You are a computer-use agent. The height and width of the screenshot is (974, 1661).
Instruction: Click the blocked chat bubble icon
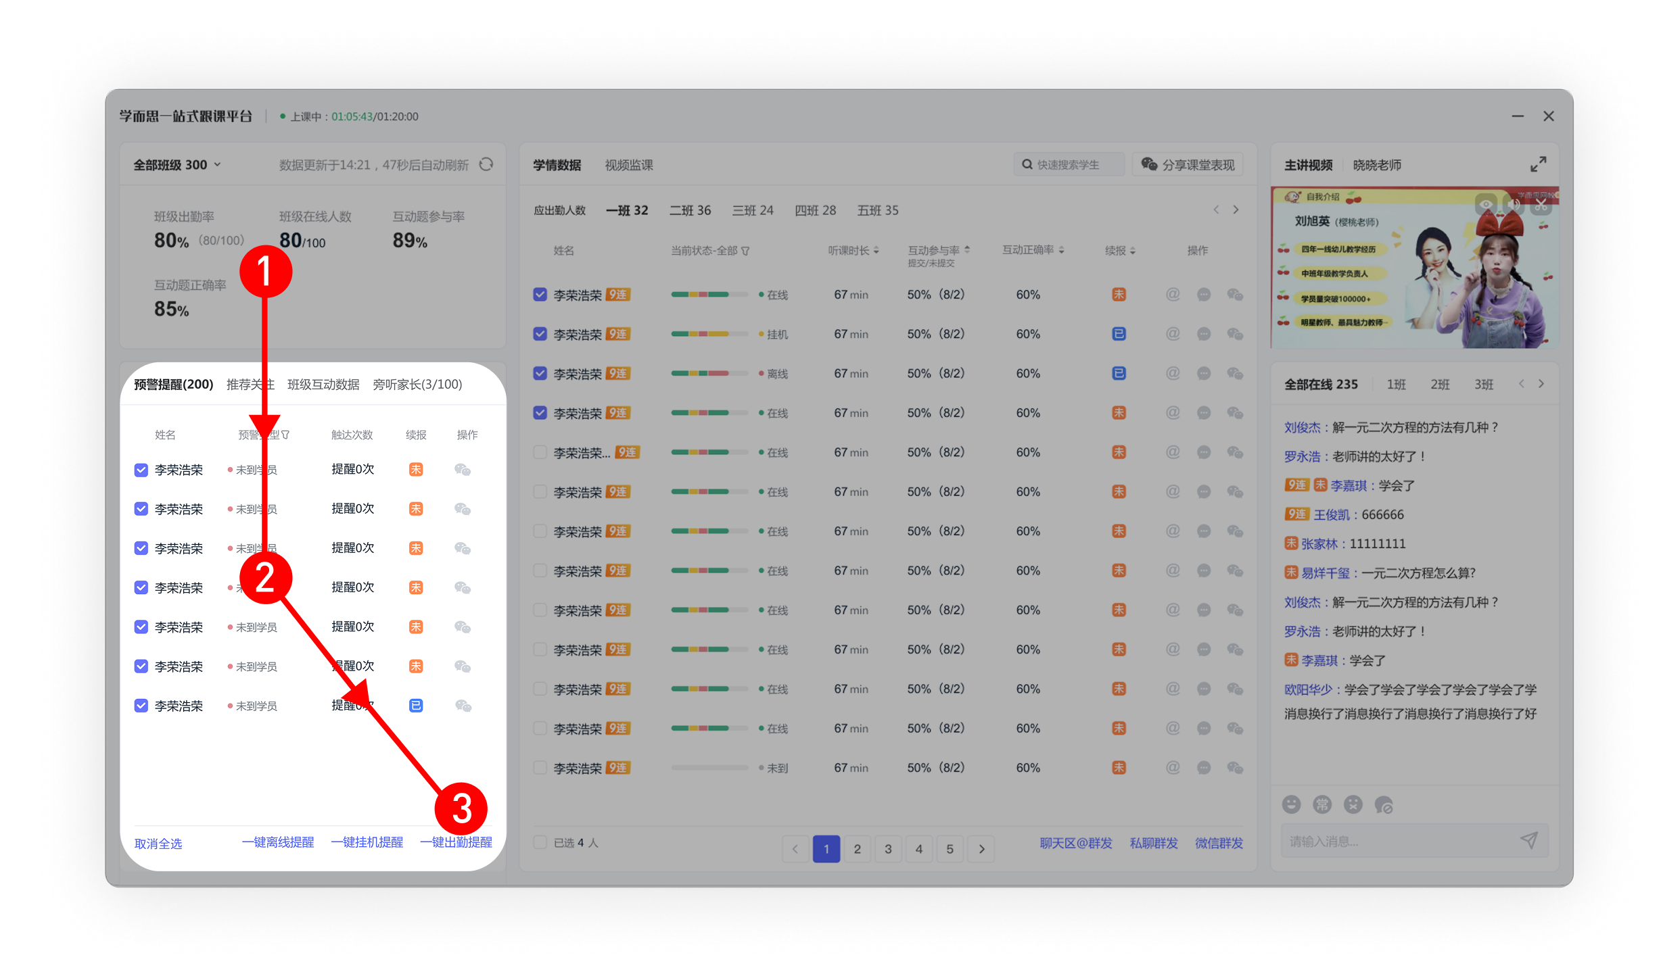point(1384,804)
